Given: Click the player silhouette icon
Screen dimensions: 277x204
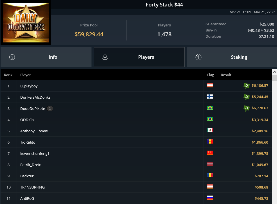Looking at the screenshot, I should (105, 57).
